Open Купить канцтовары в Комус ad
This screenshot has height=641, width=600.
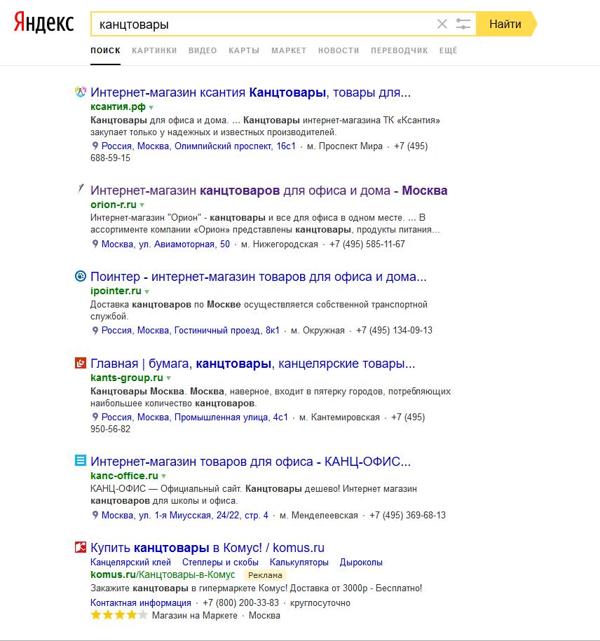click(x=207, y=548)
